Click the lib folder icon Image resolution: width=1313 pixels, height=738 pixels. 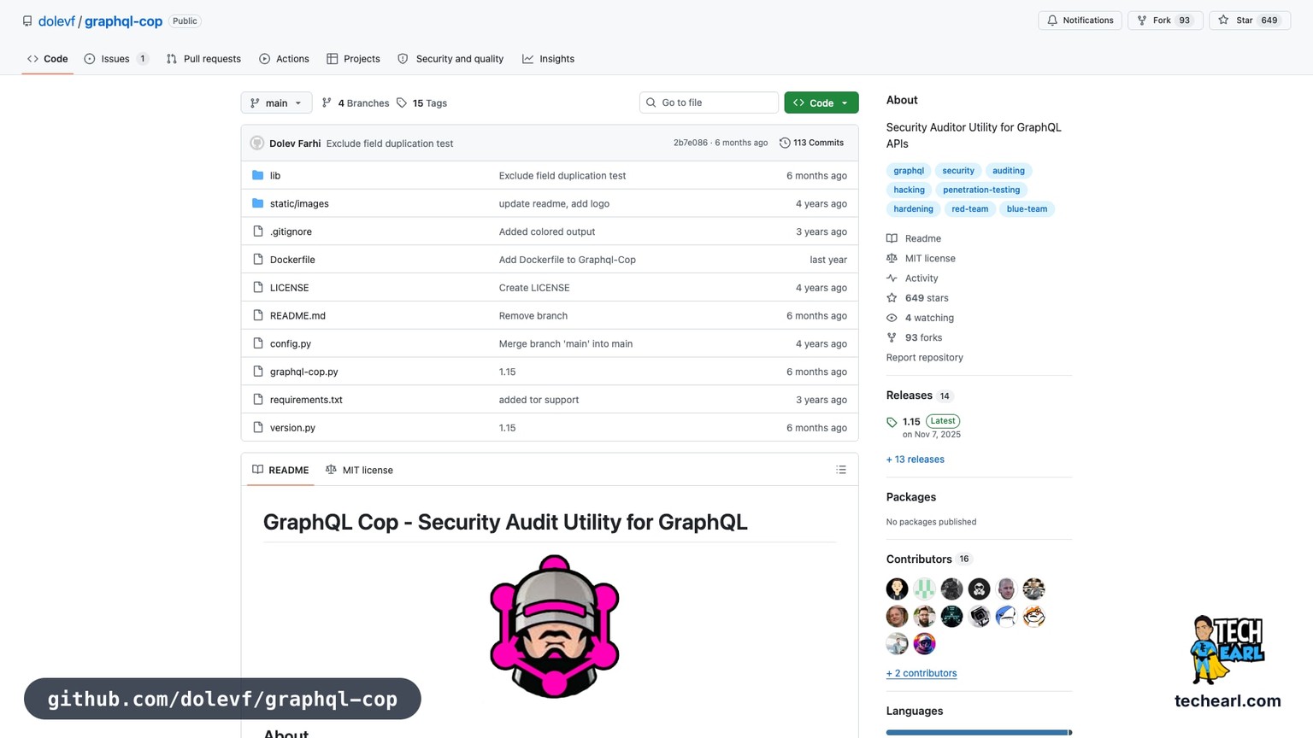point(258,175)
